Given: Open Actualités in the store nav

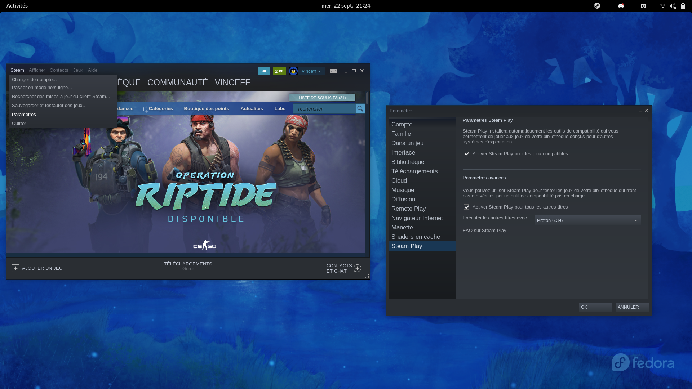Looking at the screenshot, I should 252,109.
